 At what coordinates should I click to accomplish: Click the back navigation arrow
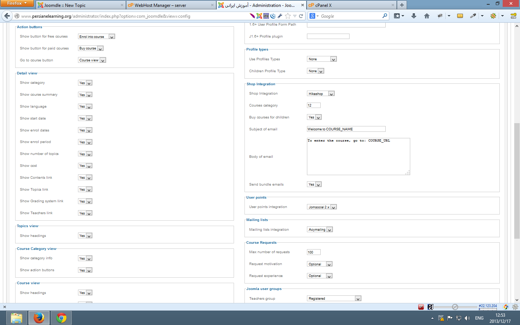click(x=7, y=16)
